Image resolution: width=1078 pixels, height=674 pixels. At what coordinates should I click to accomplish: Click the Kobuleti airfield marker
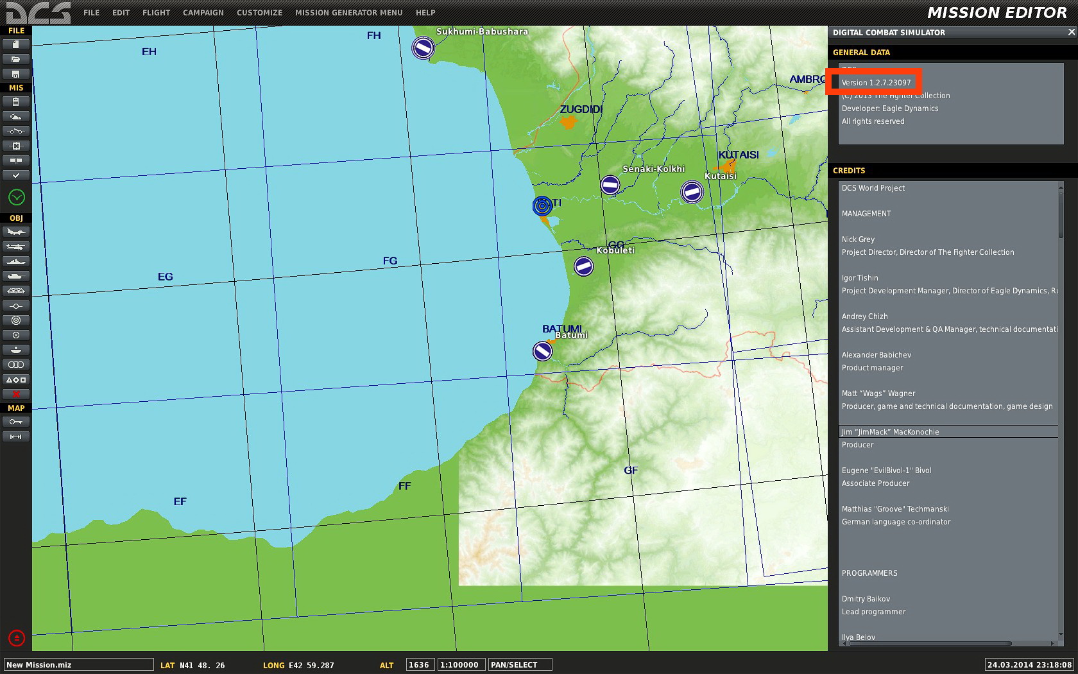click(583, 266)
